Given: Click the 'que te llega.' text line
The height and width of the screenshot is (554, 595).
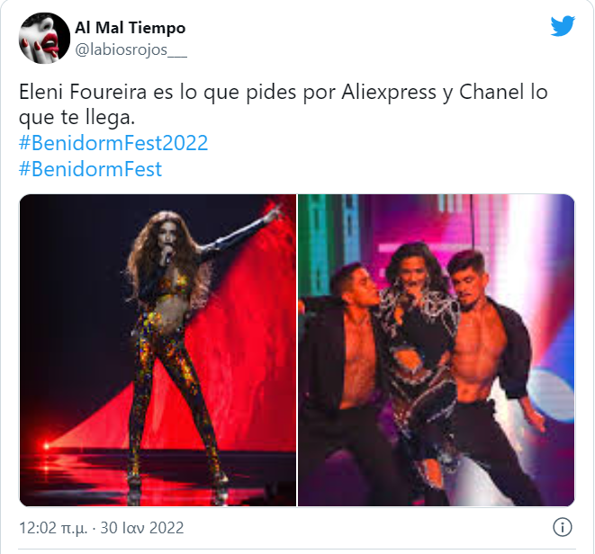Looking at the screenshot, I should point(77,118).
